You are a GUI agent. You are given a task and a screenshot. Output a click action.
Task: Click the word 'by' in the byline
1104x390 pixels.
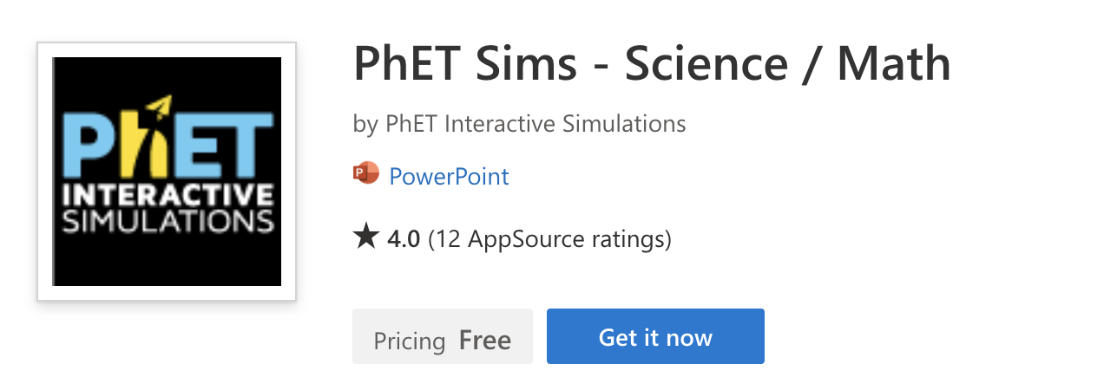tap(365, 124)
